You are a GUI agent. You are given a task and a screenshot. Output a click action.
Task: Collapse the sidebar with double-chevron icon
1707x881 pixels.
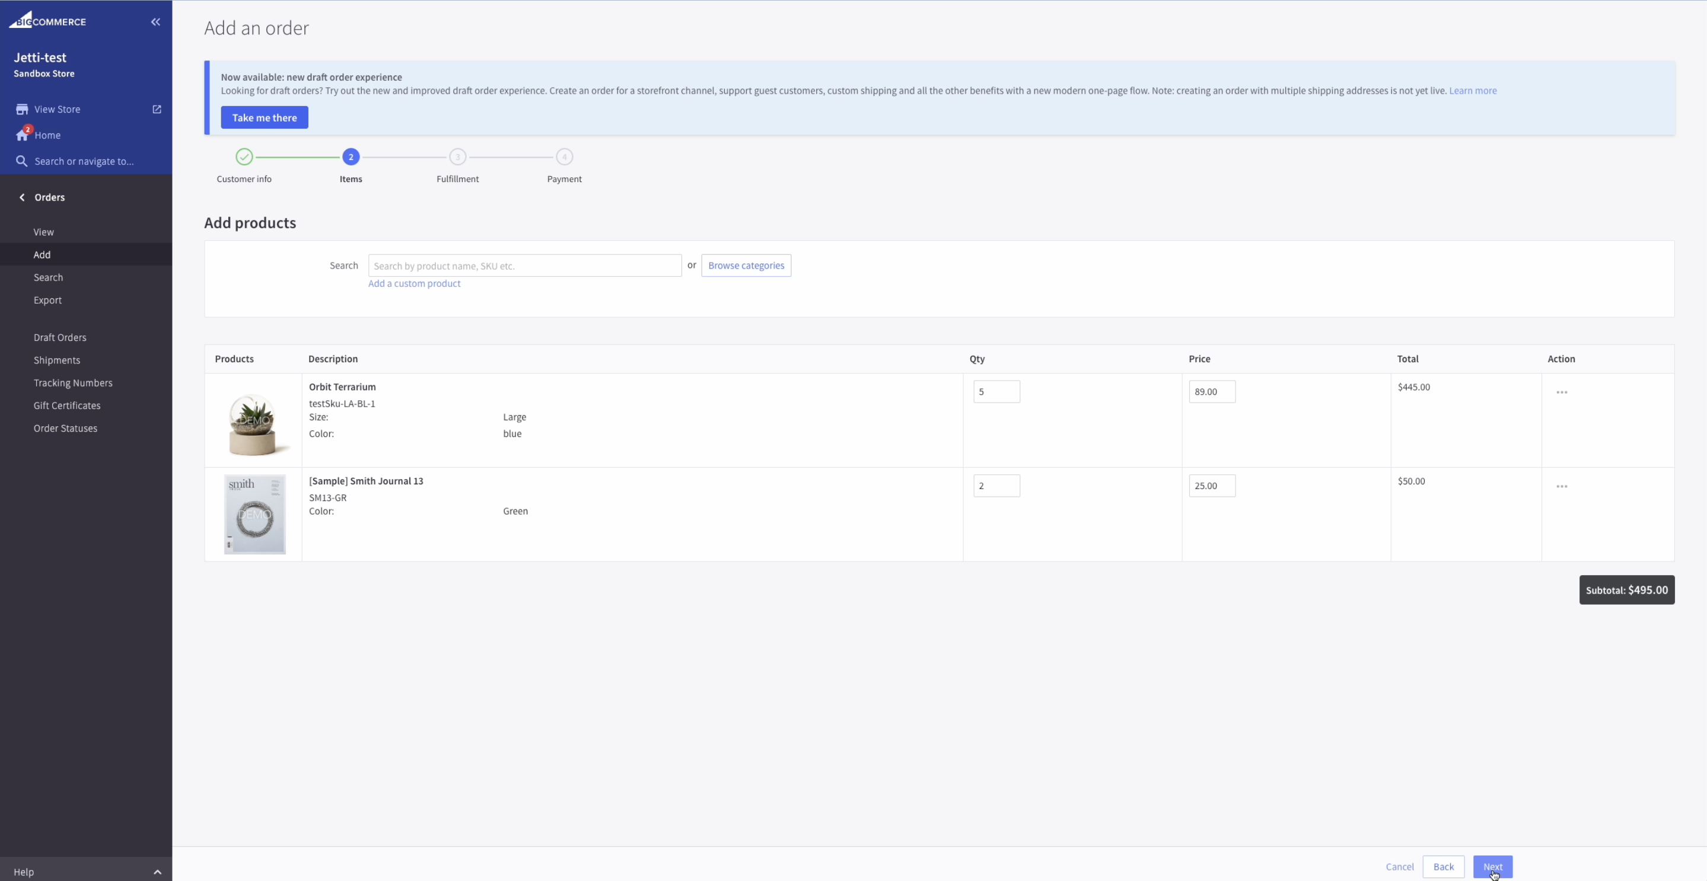coord(156,22)
